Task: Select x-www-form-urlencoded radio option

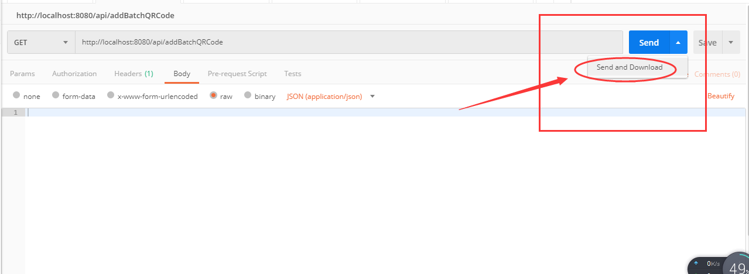Action: (111, 95)
